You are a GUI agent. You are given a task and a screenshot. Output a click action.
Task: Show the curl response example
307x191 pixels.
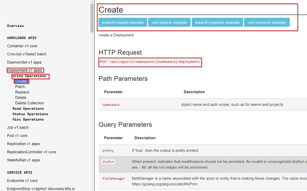[x=266, y=22]
